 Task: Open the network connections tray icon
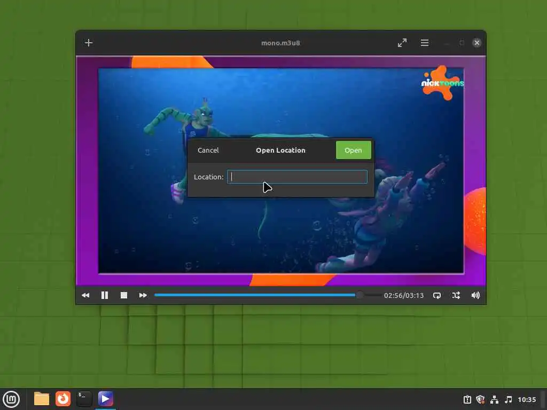coord(494,399)
